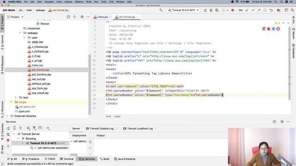The height and width of the screenshot is (166, 296).
Task: Open the VCS menu
Action: pyautogui.click(x=111, y=2)
